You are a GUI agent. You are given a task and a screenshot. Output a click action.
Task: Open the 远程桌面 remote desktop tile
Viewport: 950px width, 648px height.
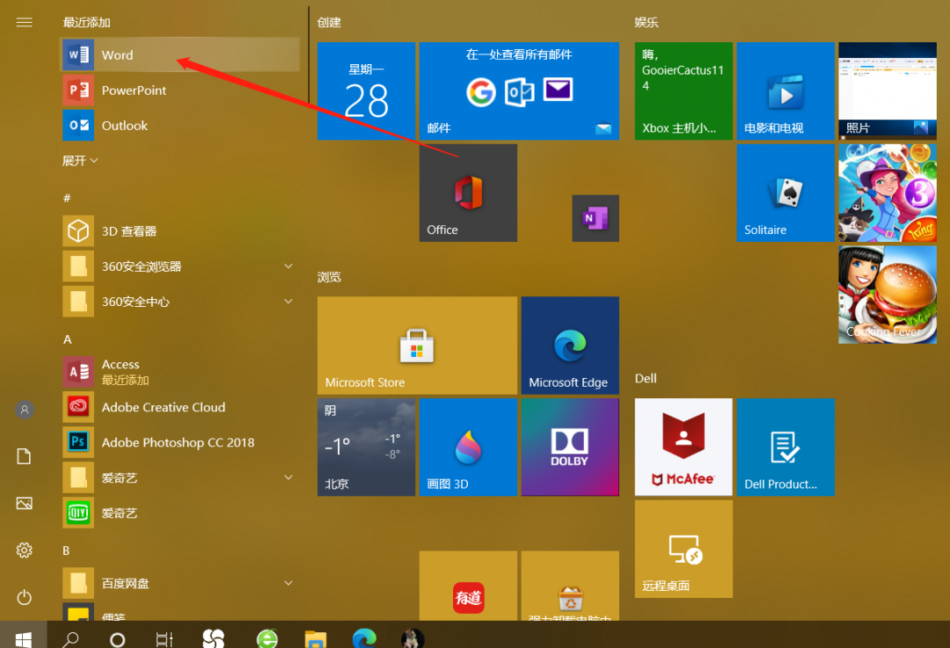click(684, 549)
